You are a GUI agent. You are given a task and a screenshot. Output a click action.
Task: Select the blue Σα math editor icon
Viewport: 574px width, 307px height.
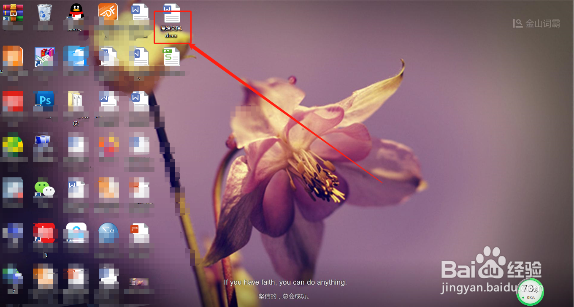[x=108, y=234]
